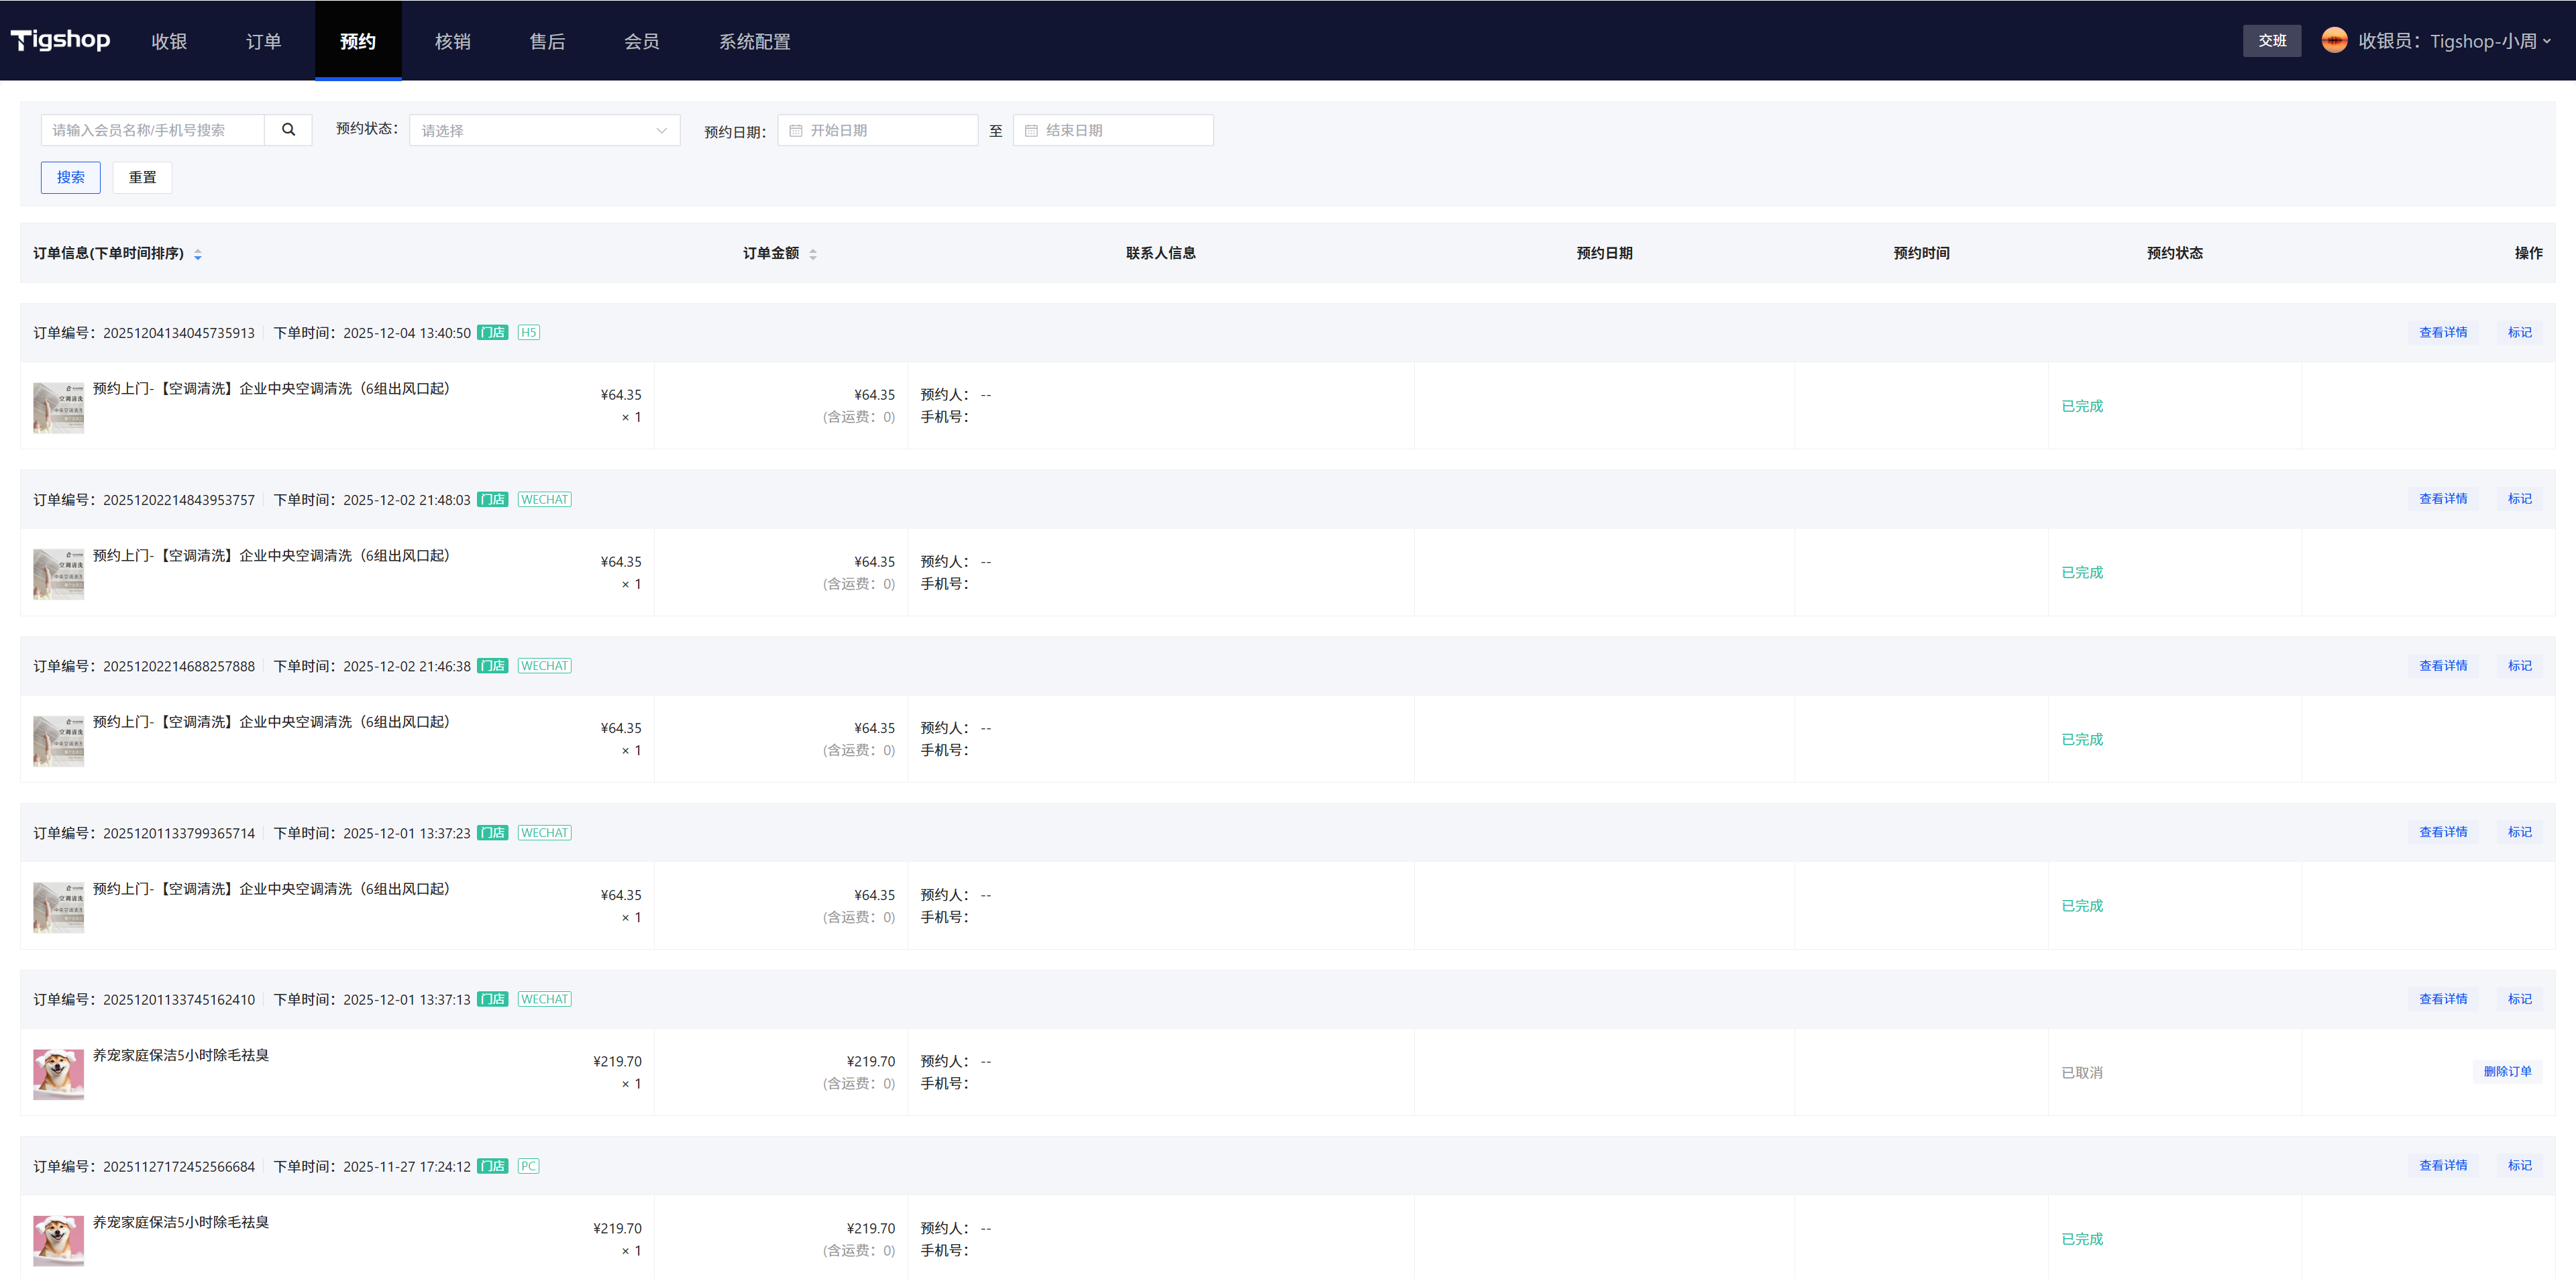The image size is (2576, 1279).
Task: Click the start date calendar icon
Action: (796, 131)
